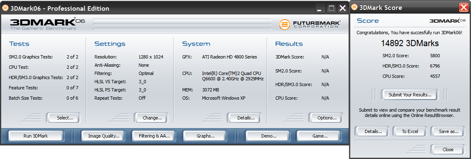Select the SM2.0 Score value 5800
This screenshot has height=159, width=471.
(435, 56)
